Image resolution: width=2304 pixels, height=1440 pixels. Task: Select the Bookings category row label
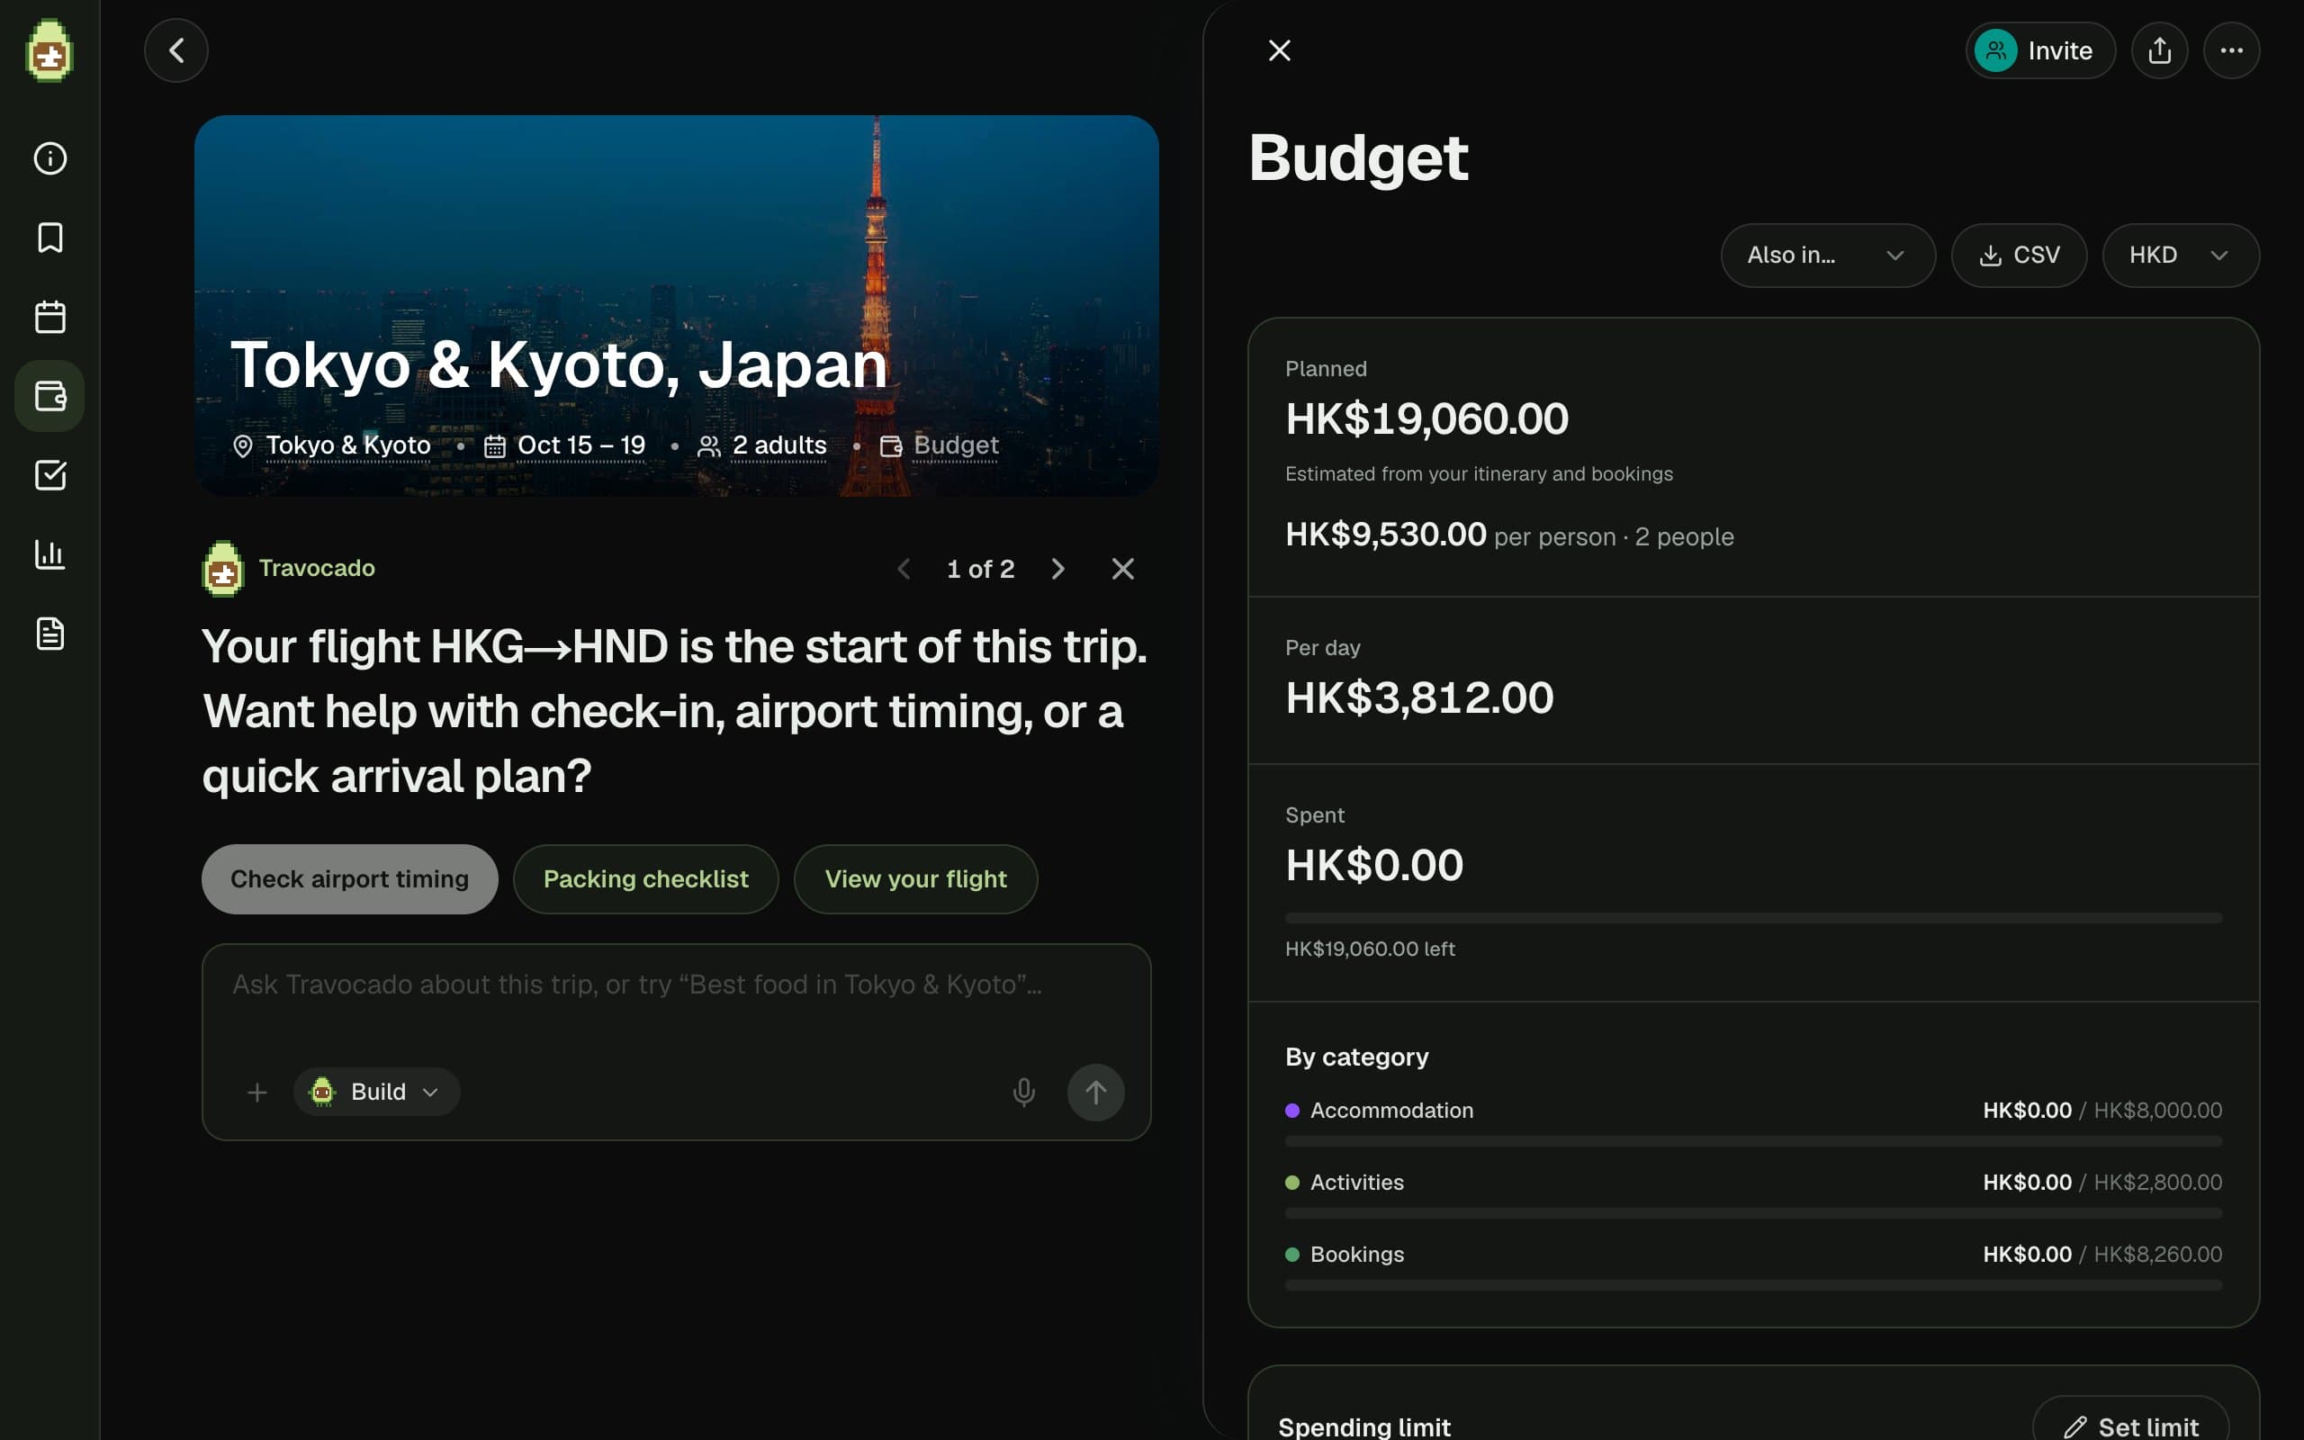(1356, 1255)
